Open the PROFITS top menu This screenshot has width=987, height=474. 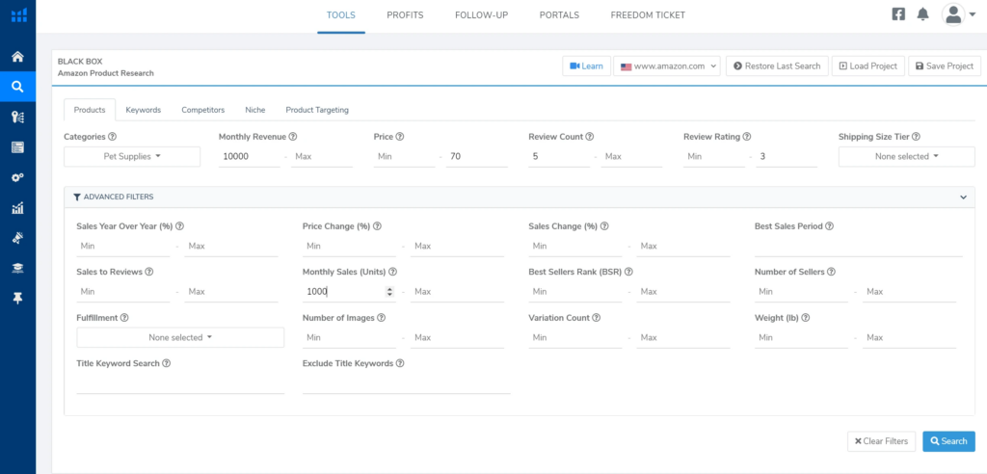point(405,15)
